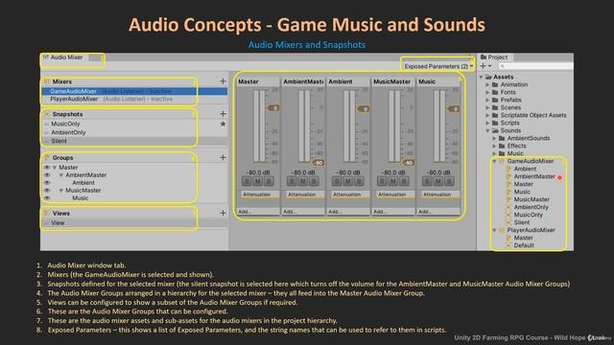The width and height of the screenshot is (614, 345).
Task: Click Add effect button on AmbientMaster strip
Action: [303, 211]
